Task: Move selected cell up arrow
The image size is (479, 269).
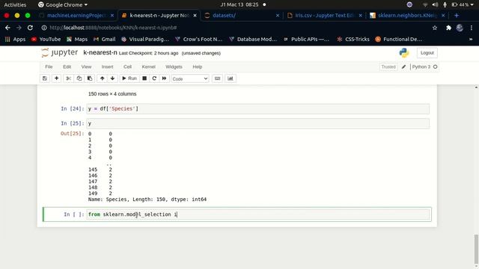Action: point(102,78)
